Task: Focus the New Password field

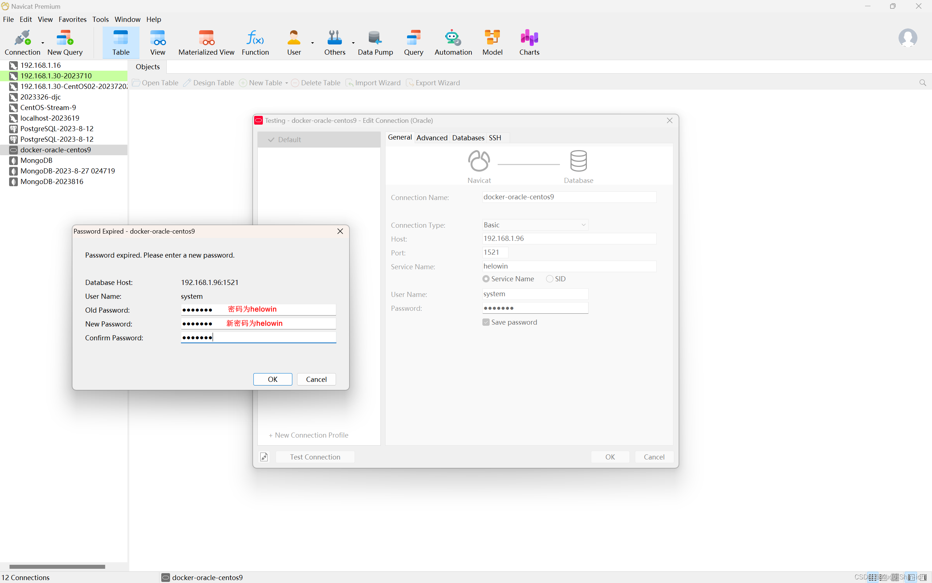Action: click(x=258, y=324)
